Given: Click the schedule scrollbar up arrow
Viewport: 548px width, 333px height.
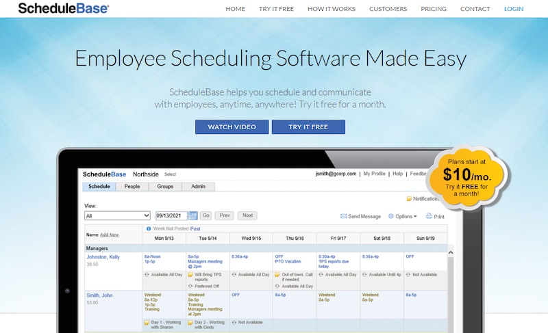Looking at the screenshot, I should [x=451, y=252].
